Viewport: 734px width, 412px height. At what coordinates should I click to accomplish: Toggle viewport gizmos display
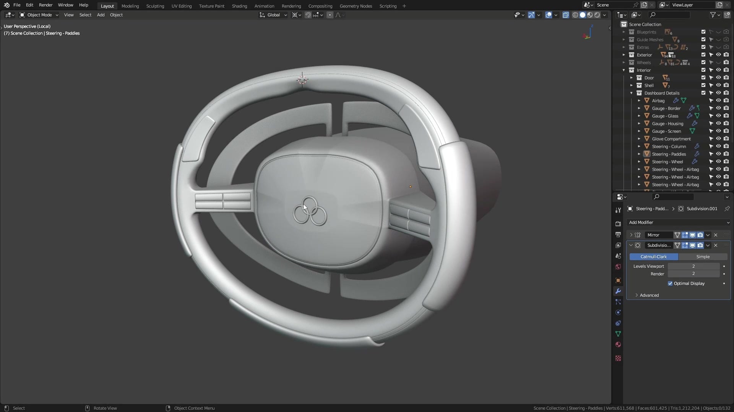pyautogui.click(x=531, y=15)
